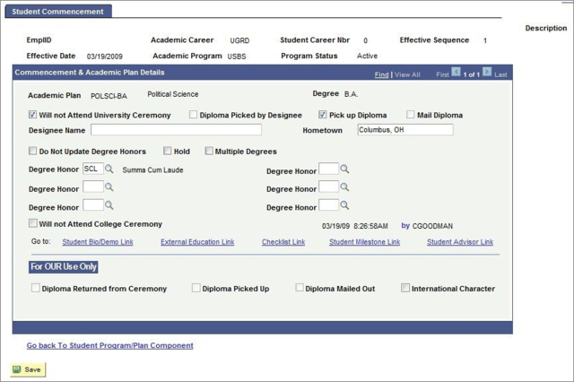Screen dimensions: 574x382
Task: Check Will not Attend College Ceremony
Action: pos(33,223)
